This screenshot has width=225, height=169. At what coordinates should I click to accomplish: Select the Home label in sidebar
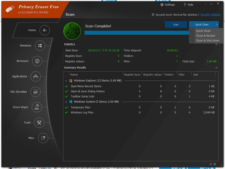point(32,30)
